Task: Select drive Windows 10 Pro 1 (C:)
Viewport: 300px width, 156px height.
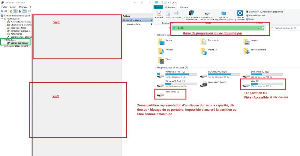Action: point(177,74)
